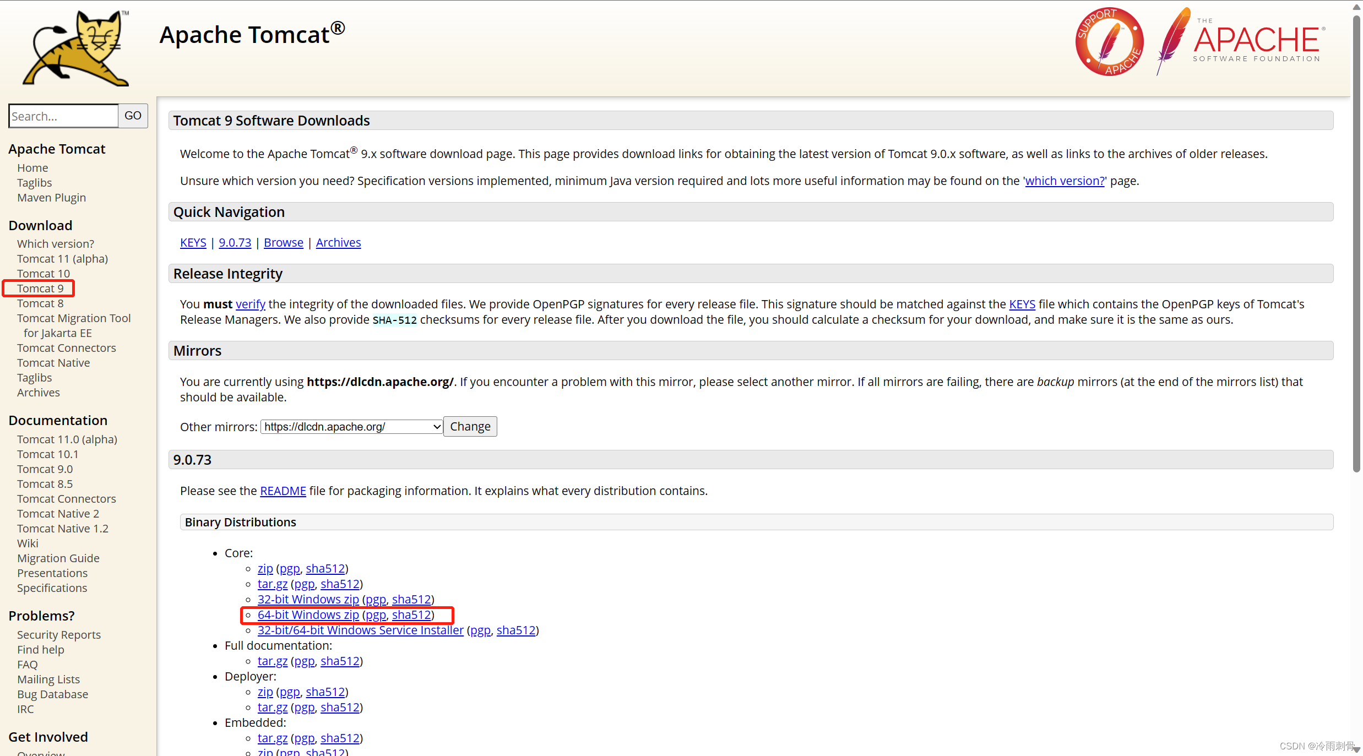Click the GO search button icon

(133, 116)
